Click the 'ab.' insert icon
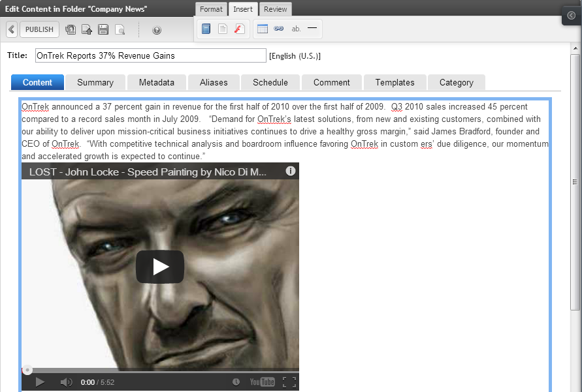This screenshot has height=392, width=582. coord(296,29)
